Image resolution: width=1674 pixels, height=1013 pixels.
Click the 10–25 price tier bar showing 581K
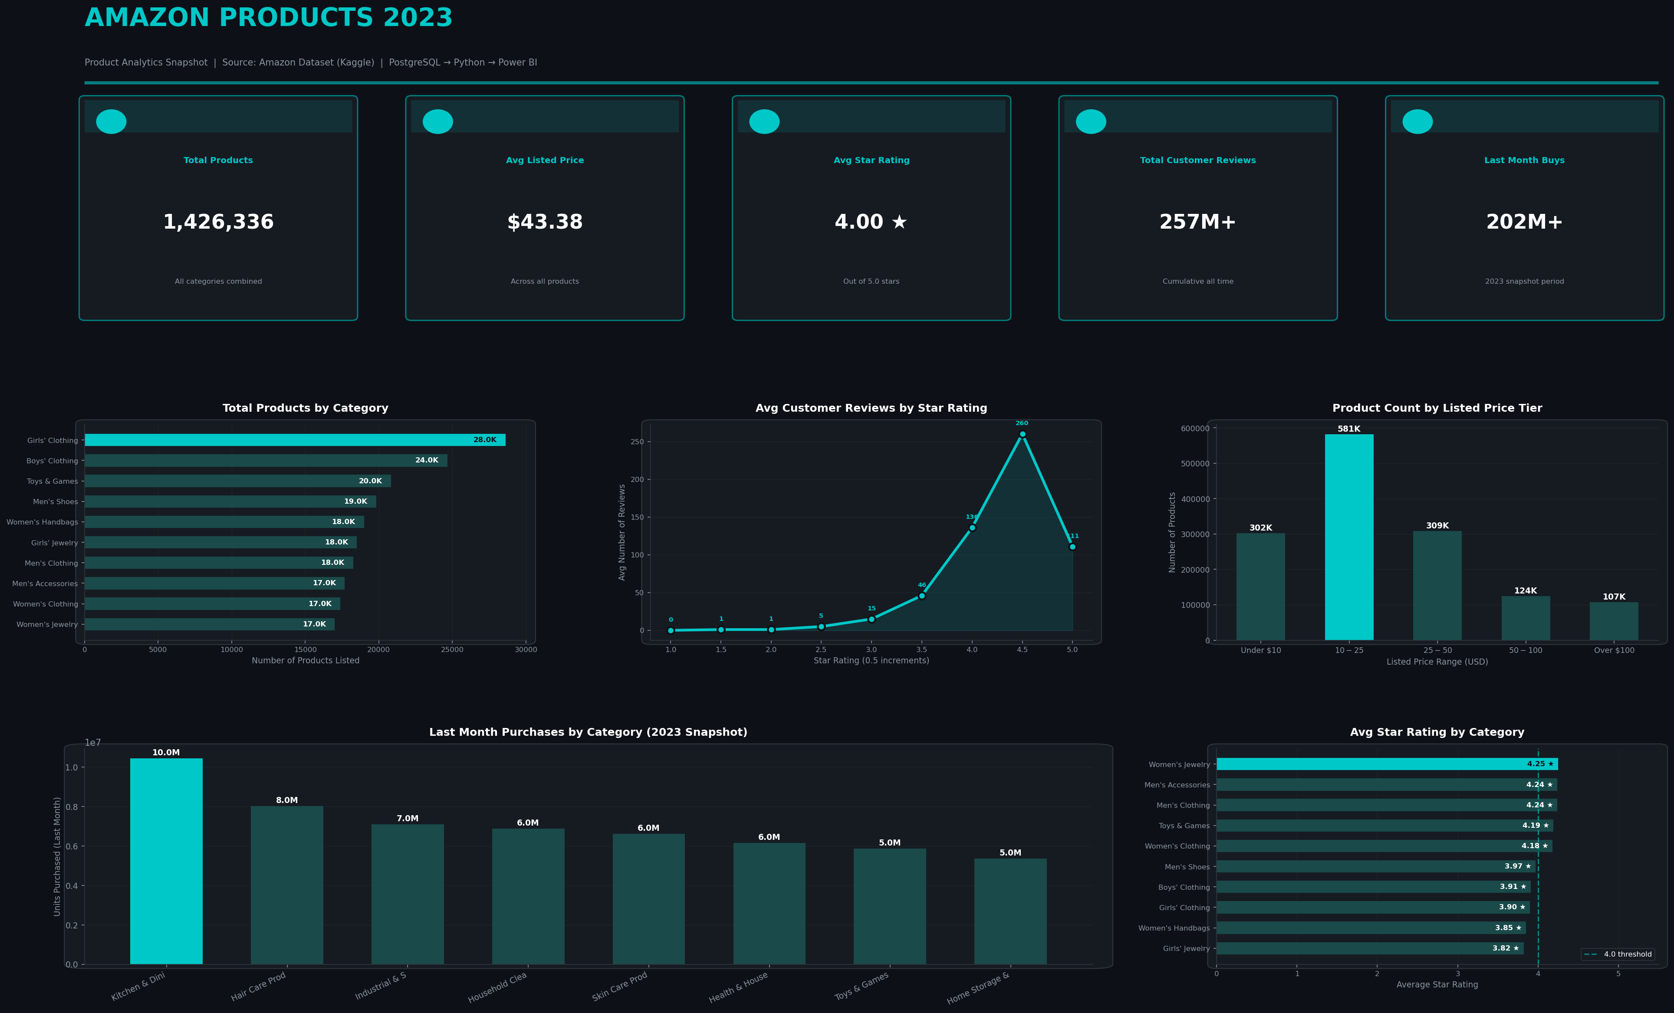(1349, 537)
